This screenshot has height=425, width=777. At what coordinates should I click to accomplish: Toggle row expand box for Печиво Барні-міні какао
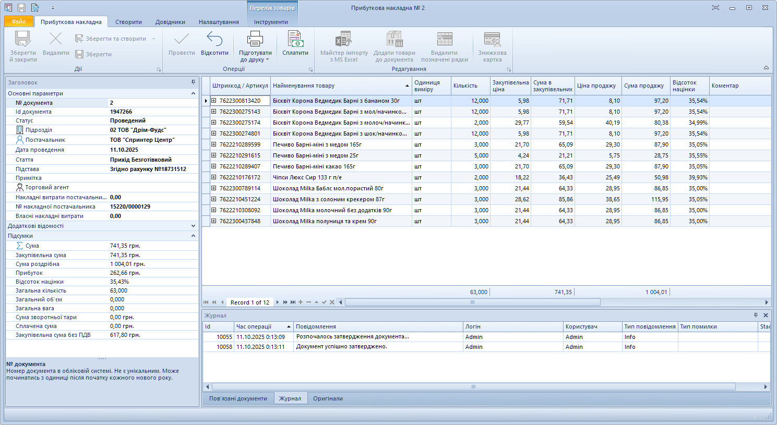[x=213, y=166]
